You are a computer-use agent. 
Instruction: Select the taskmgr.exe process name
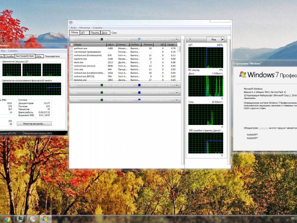[80, 80]
